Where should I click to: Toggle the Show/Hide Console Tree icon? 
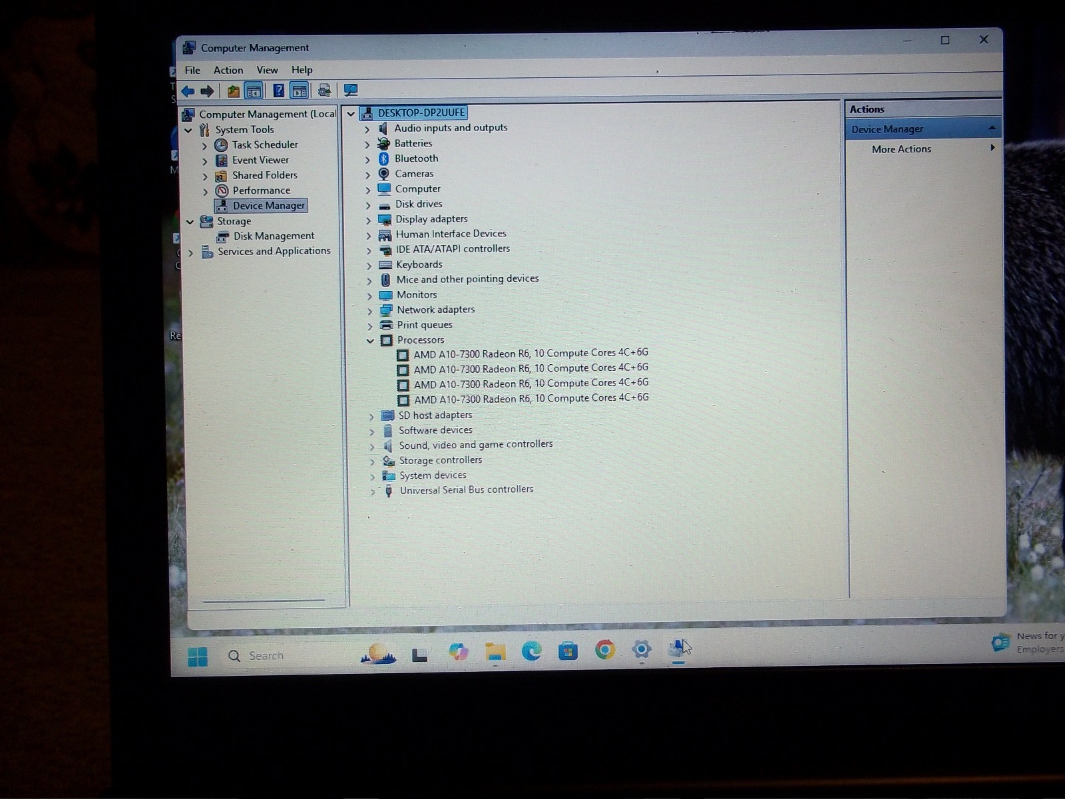pyautogui.click(x=254, y=91)
